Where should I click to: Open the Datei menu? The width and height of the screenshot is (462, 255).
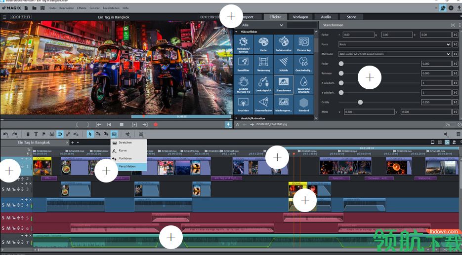click(53, 8)
